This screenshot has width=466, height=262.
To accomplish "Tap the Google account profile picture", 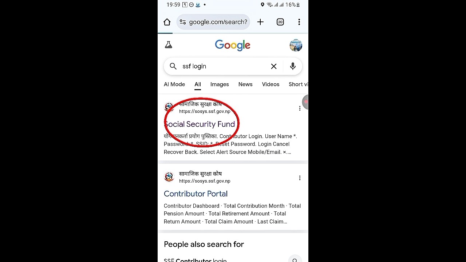I will coord(296,45).
